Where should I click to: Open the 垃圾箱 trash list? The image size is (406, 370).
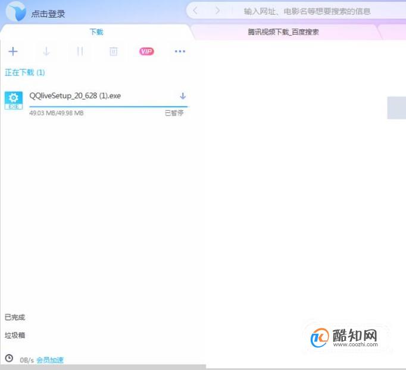(x=15, y=335)
